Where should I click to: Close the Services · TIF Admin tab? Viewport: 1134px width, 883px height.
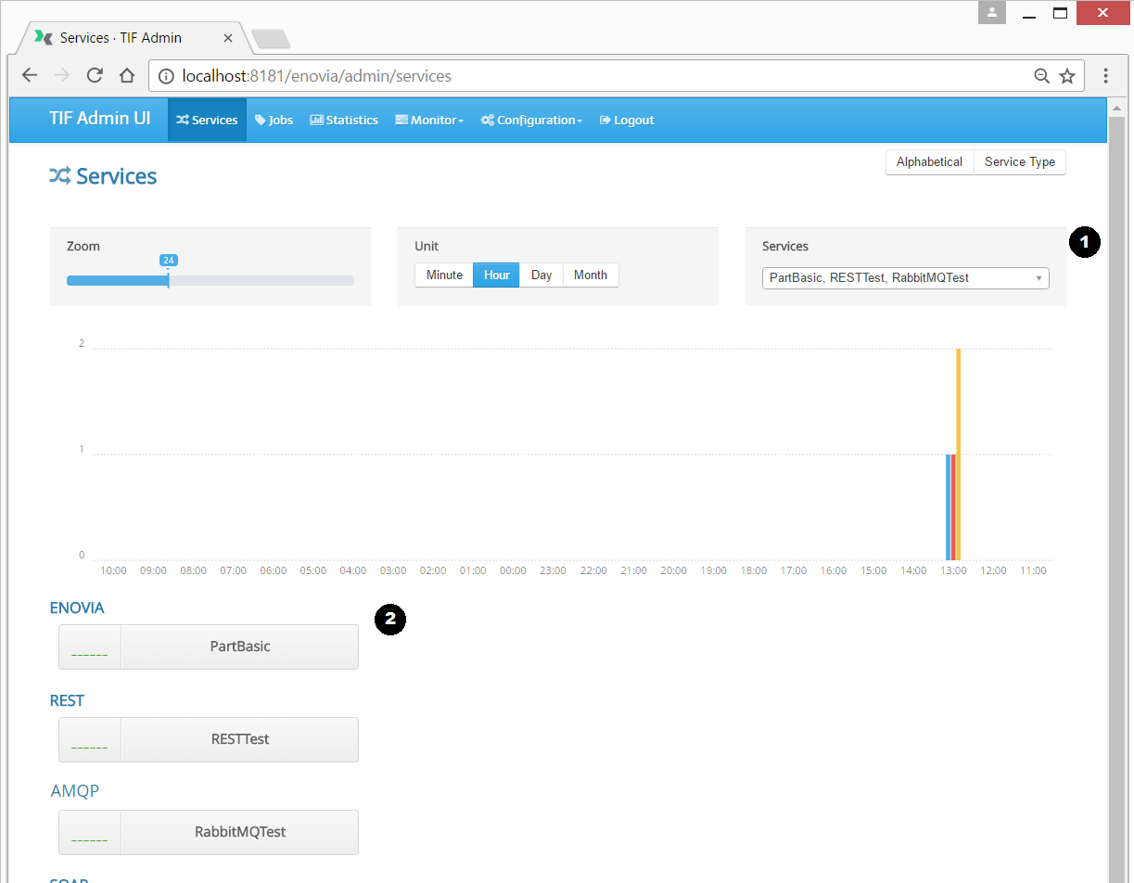(228, 38)
